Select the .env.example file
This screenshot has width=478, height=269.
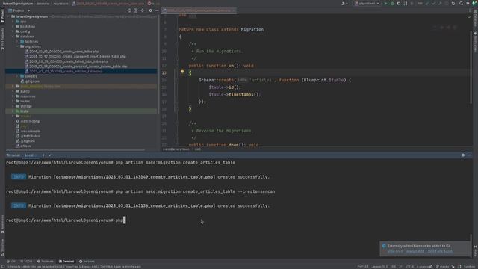point(28,132)
